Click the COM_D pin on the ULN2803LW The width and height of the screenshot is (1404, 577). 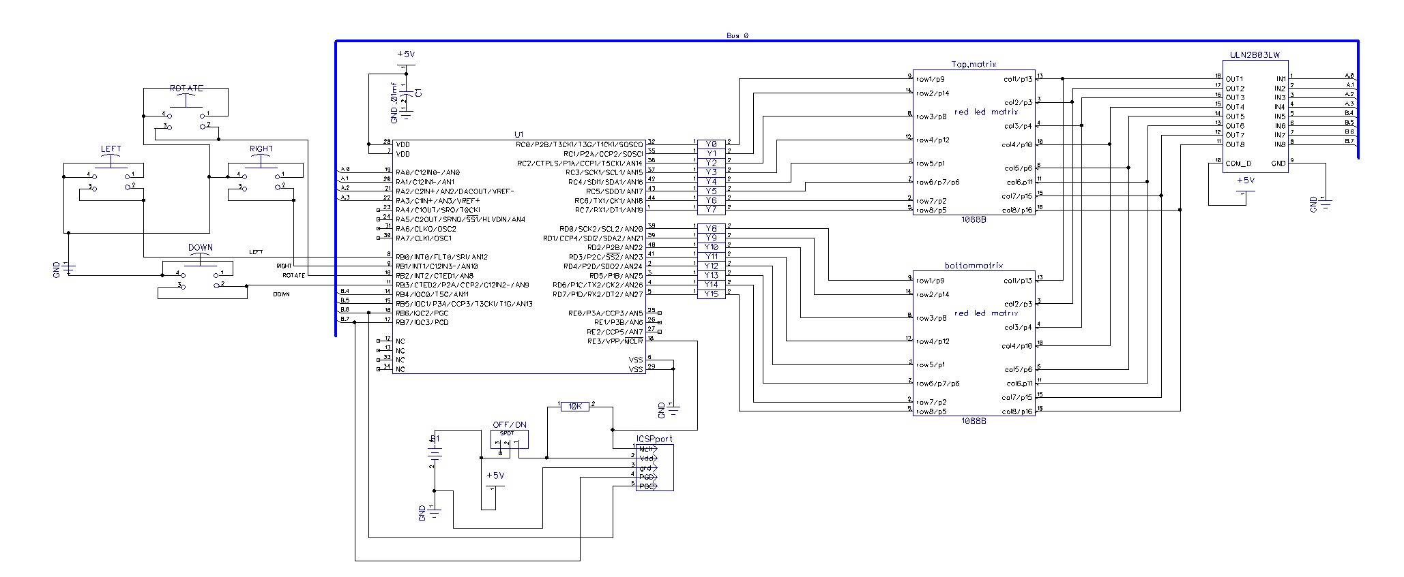(x=1239, y=163)
